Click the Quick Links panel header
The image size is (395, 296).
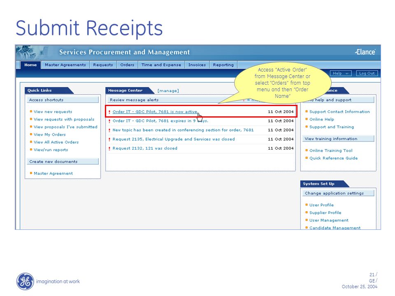pos(49,90)
